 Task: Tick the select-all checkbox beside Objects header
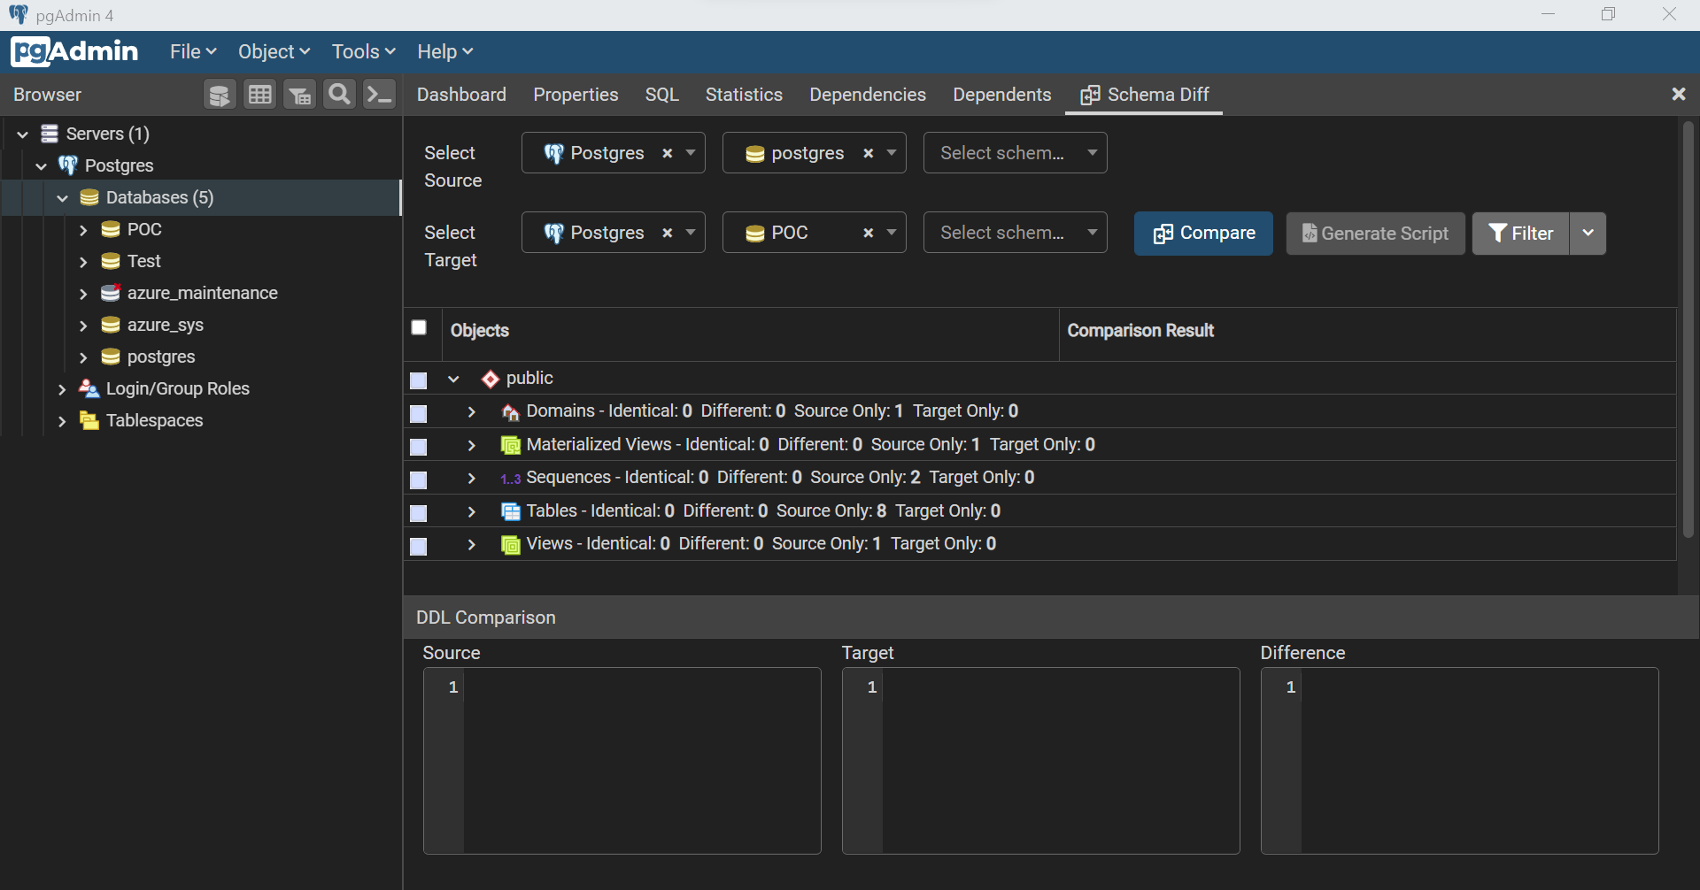[419, 328]
